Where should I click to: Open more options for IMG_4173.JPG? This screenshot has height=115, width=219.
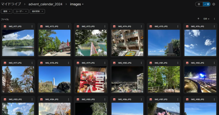point(105,26)
